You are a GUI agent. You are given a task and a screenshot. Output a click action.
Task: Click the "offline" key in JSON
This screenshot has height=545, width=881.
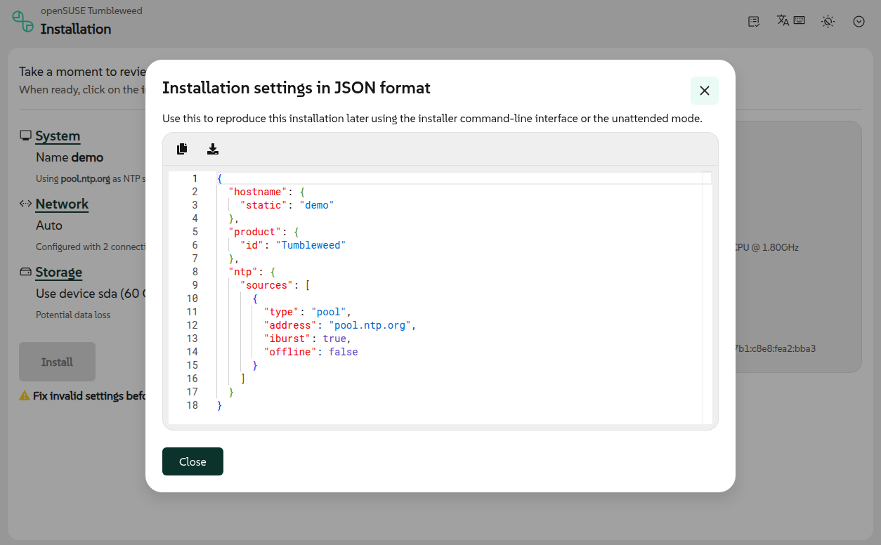291,352
